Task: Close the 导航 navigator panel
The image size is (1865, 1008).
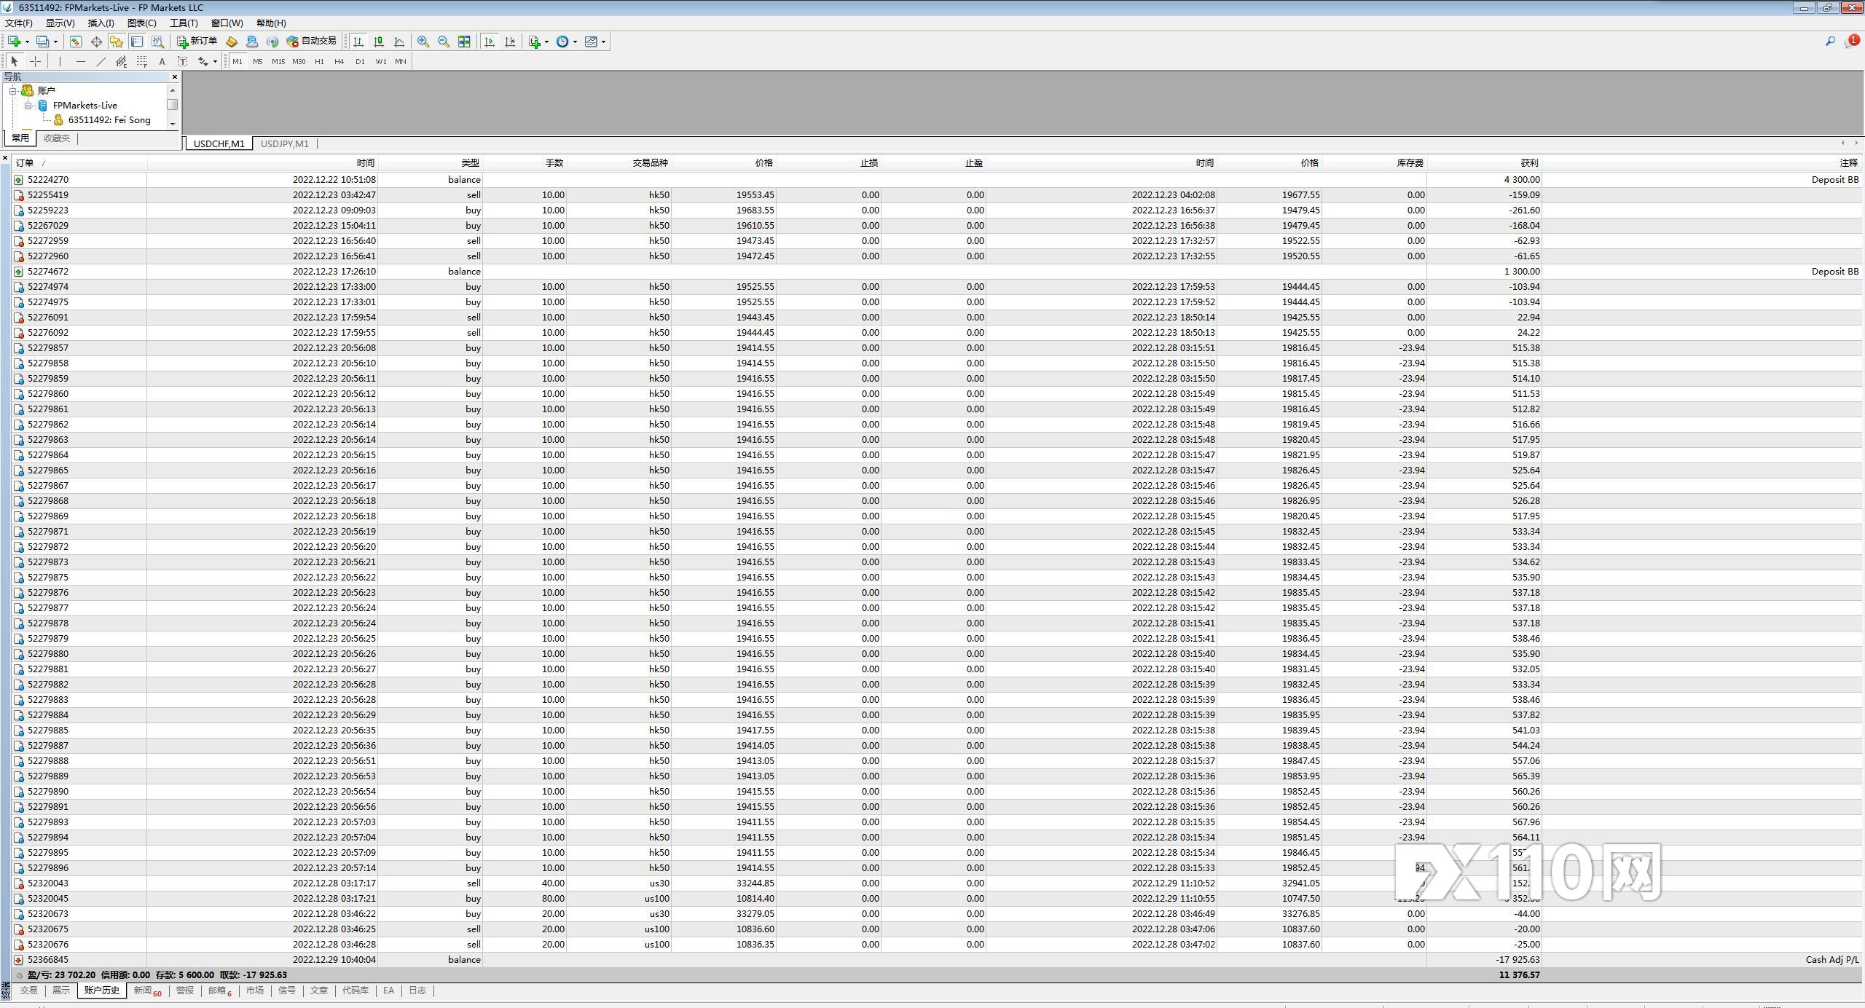Action: point(175,76)
